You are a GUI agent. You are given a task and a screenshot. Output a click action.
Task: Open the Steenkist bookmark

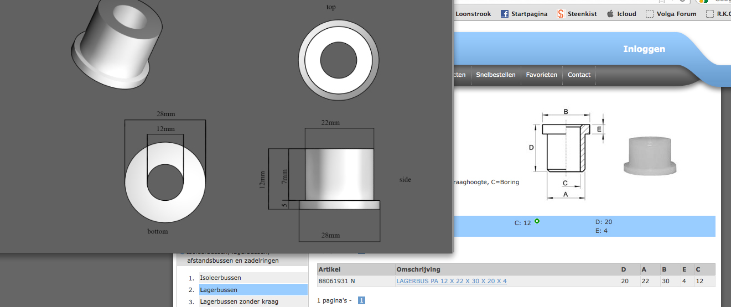click(x=577, y=14)
